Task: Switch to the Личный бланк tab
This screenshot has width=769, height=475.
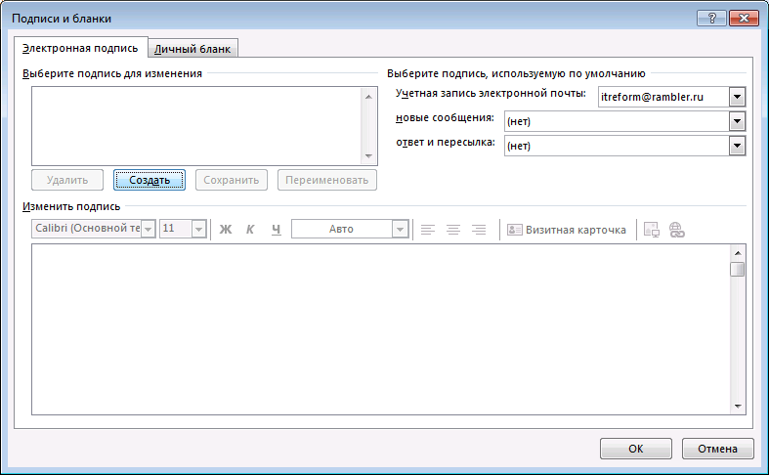Action: pos(192,49)
